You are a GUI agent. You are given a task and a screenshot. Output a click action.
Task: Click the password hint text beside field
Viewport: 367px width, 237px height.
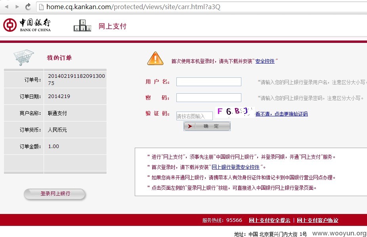pyautogui.click(x=311, y=98)
